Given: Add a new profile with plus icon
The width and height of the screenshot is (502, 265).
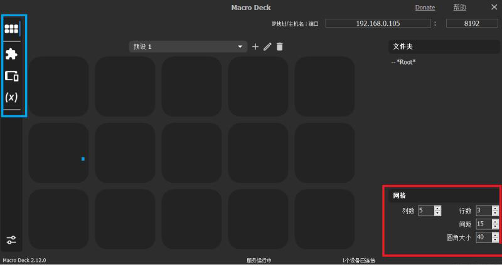Looking at the screenshot, I should pos(255,46).
